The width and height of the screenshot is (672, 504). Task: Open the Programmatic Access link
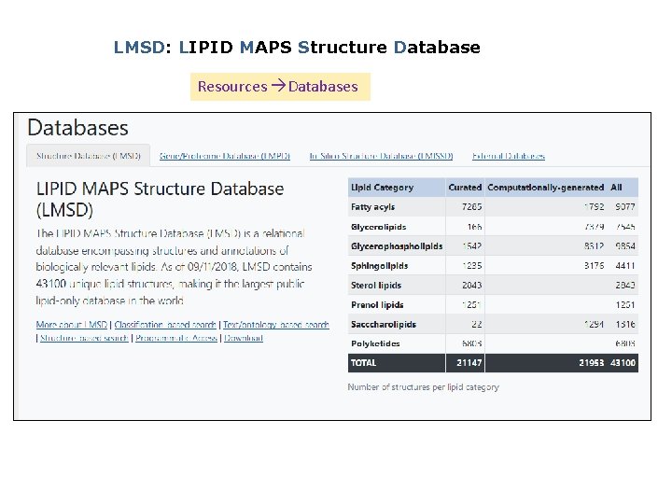click(176, 338)
